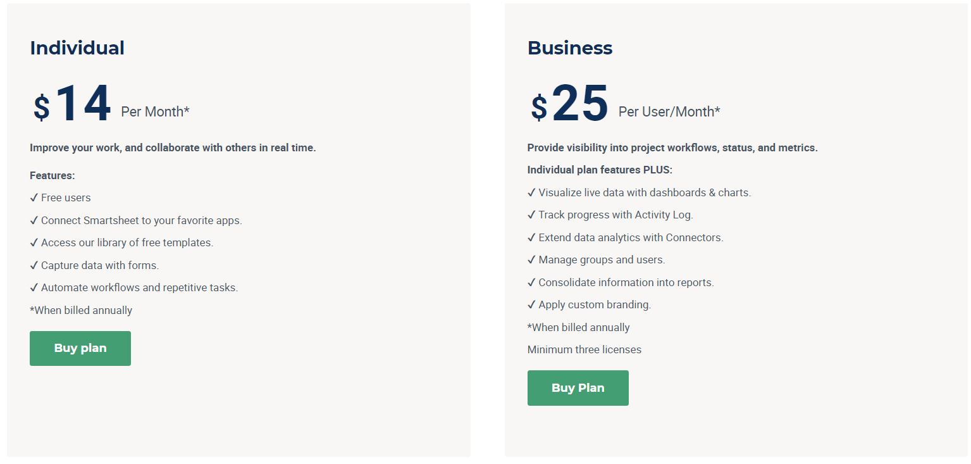
Task: Click the $25 price figure
Action: pos(570,104)
